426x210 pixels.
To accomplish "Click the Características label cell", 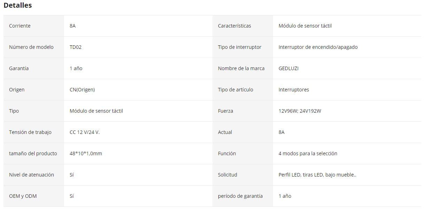I will 234,26.
